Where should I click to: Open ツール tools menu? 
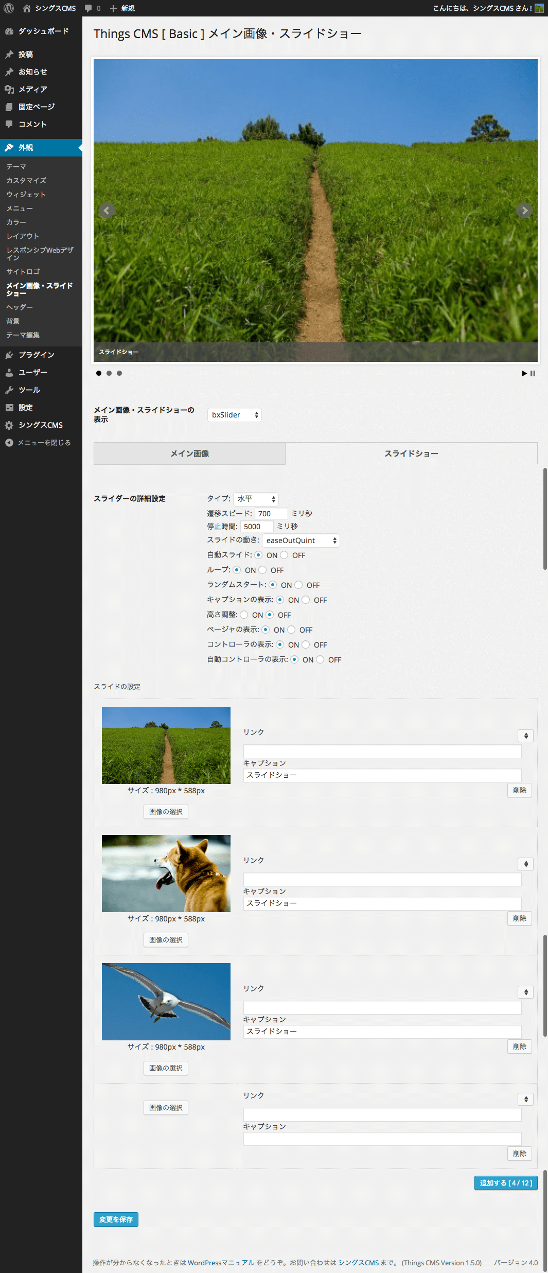point(41,390)
